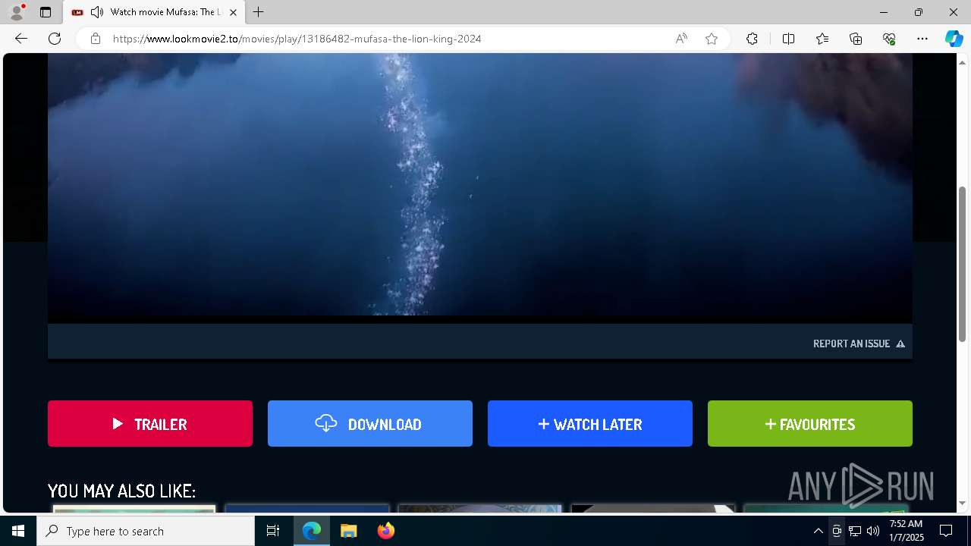Screen dimensions: 971x546
Task: Open Task View on the taskbar
Action: (x=273, y=531)
